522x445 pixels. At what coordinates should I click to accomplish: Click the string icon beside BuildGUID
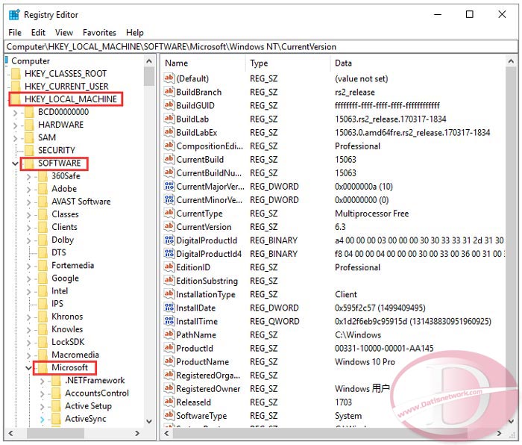tap(169, 105)
